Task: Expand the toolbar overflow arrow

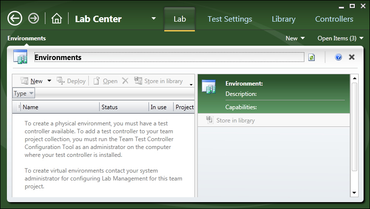Action: pos(191,85)
